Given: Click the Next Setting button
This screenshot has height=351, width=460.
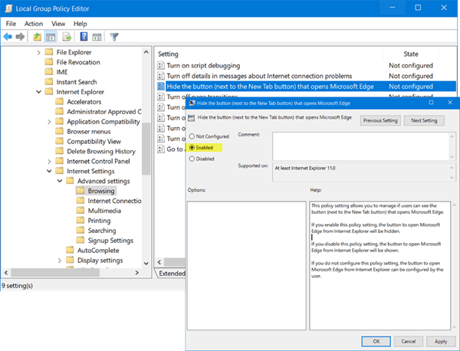Looking at the screenshot, I should coord(424,120).
